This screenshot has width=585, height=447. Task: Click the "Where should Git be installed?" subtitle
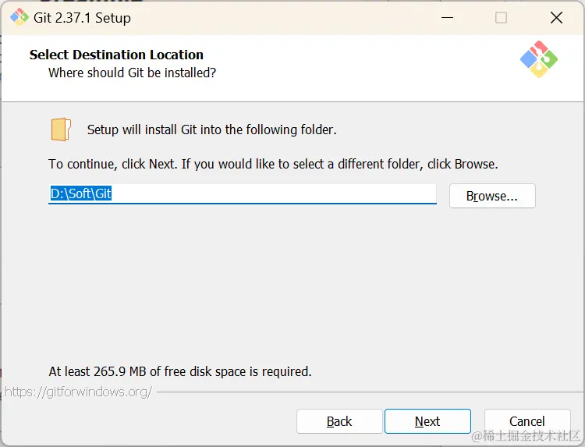coord(132,73)
